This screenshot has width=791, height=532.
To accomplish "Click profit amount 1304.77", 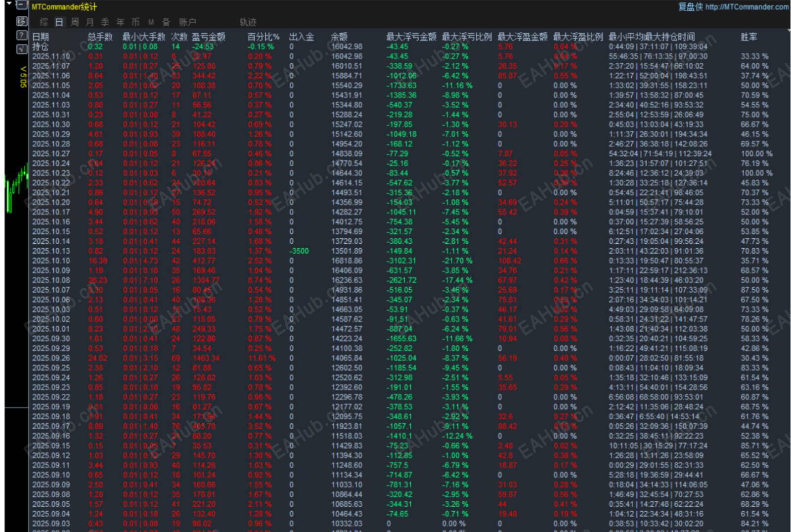I will (206, 280).
